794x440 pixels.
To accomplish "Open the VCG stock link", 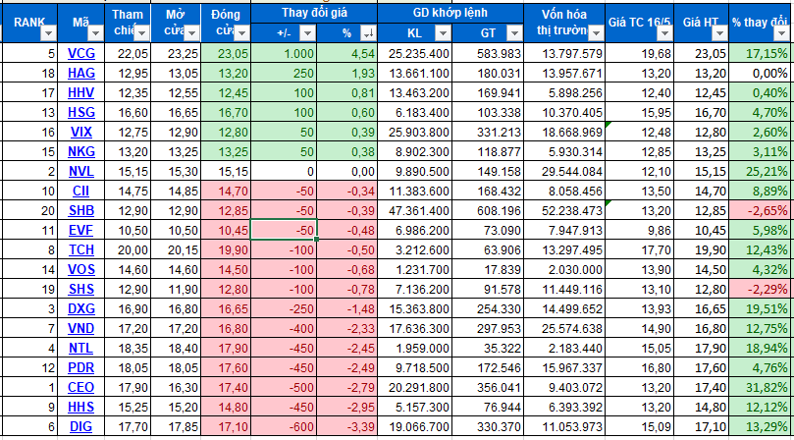I will pyautogui.click(x=81, y=53).
